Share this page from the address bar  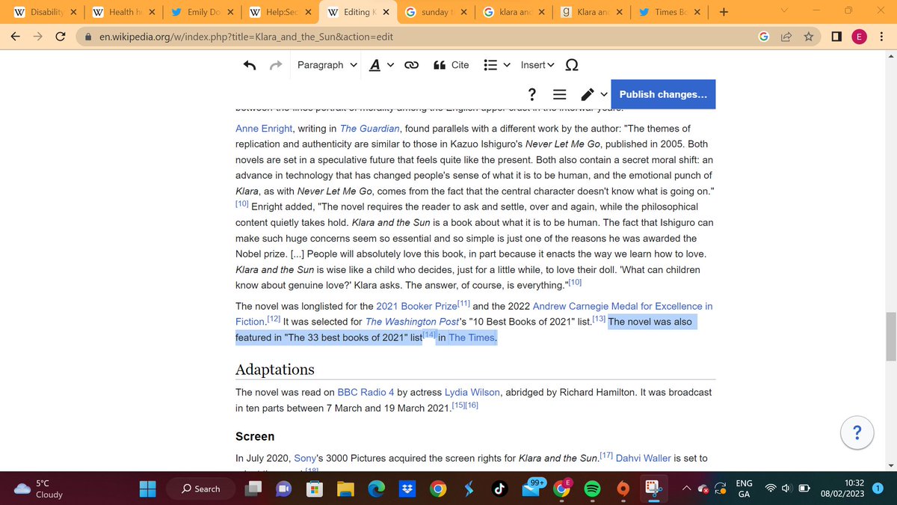click(786, 36)
